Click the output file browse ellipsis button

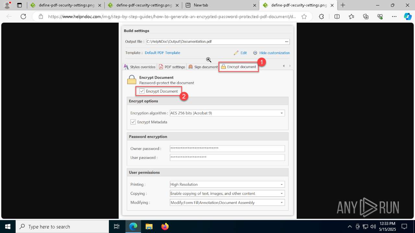pos(287,41)
